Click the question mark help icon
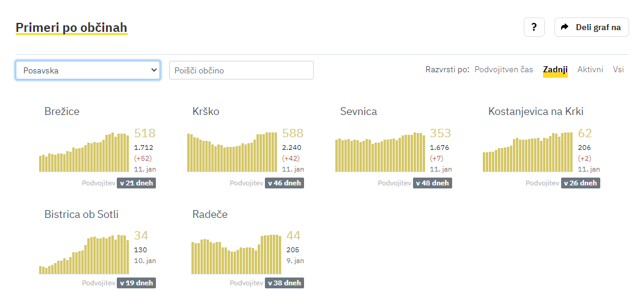This screenshot has width=643, height=304. (x=534, y=28)
